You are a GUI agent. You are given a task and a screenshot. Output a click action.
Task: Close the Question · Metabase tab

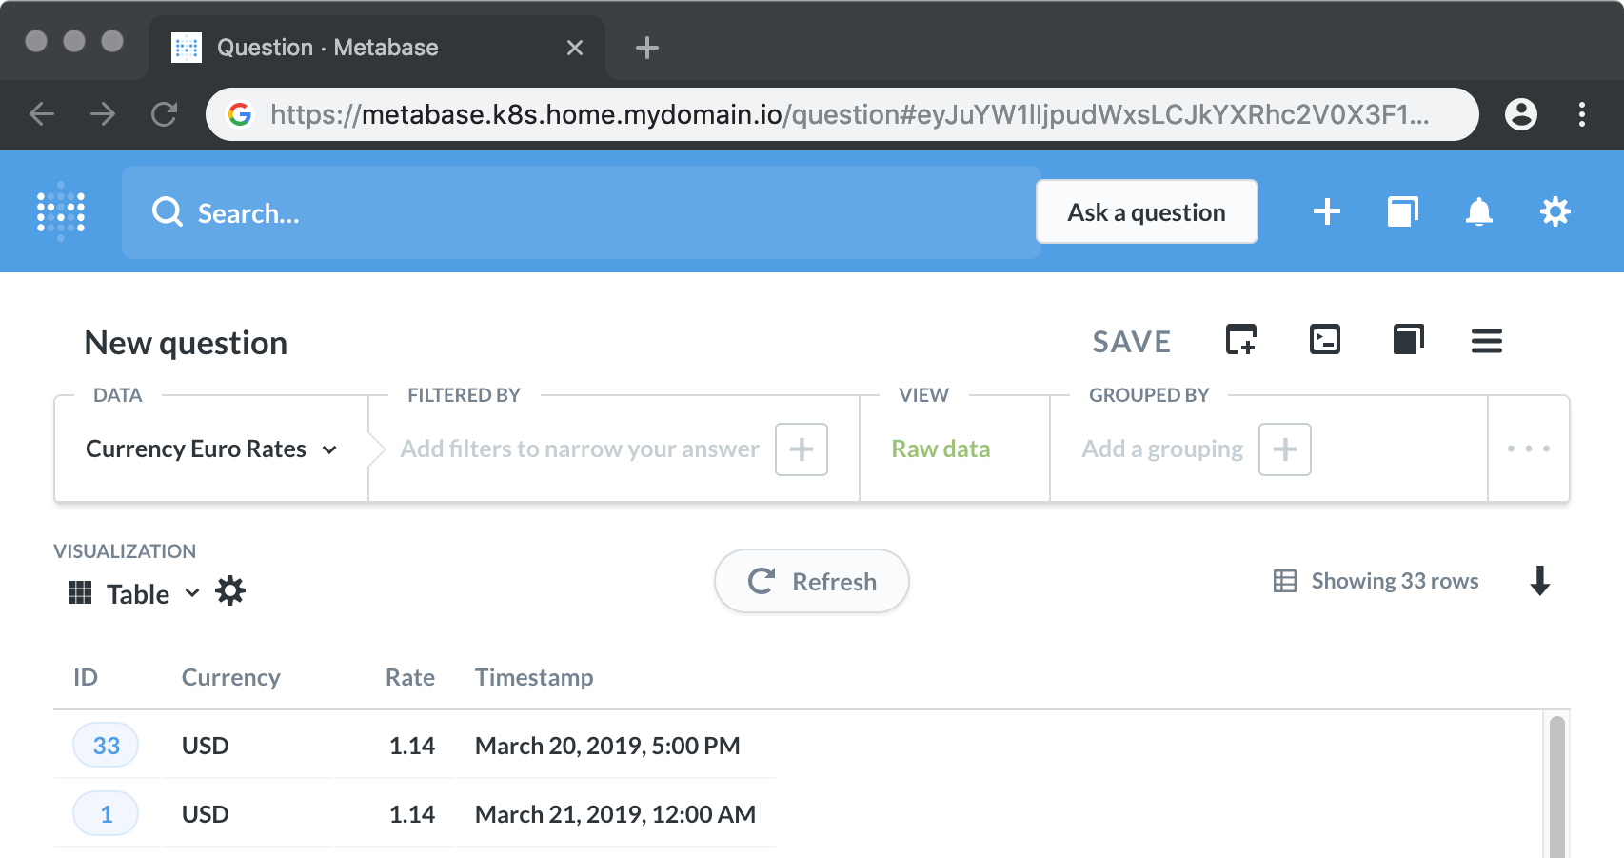pyautogui.click(x=574, y=48)
